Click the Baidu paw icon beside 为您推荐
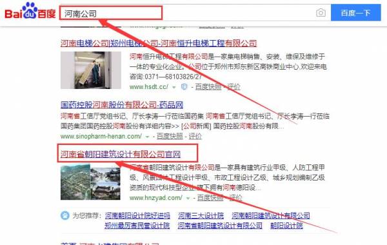The height and width of the screenshot is (245, 387). tap(64, 215)
